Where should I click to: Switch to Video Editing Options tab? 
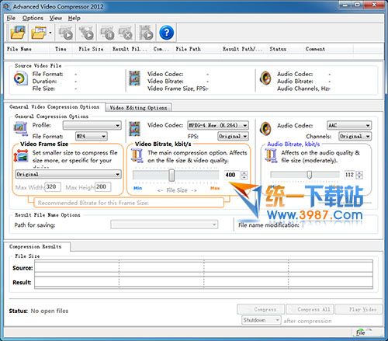point(138,108)
